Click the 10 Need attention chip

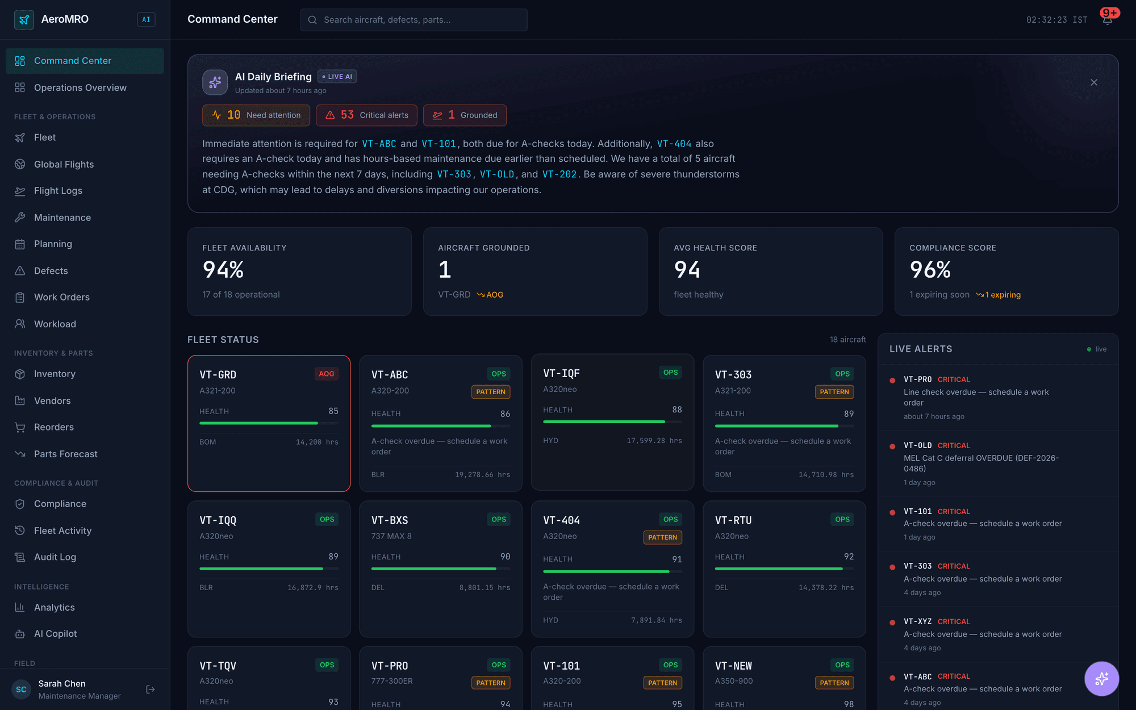click(256, 115)
